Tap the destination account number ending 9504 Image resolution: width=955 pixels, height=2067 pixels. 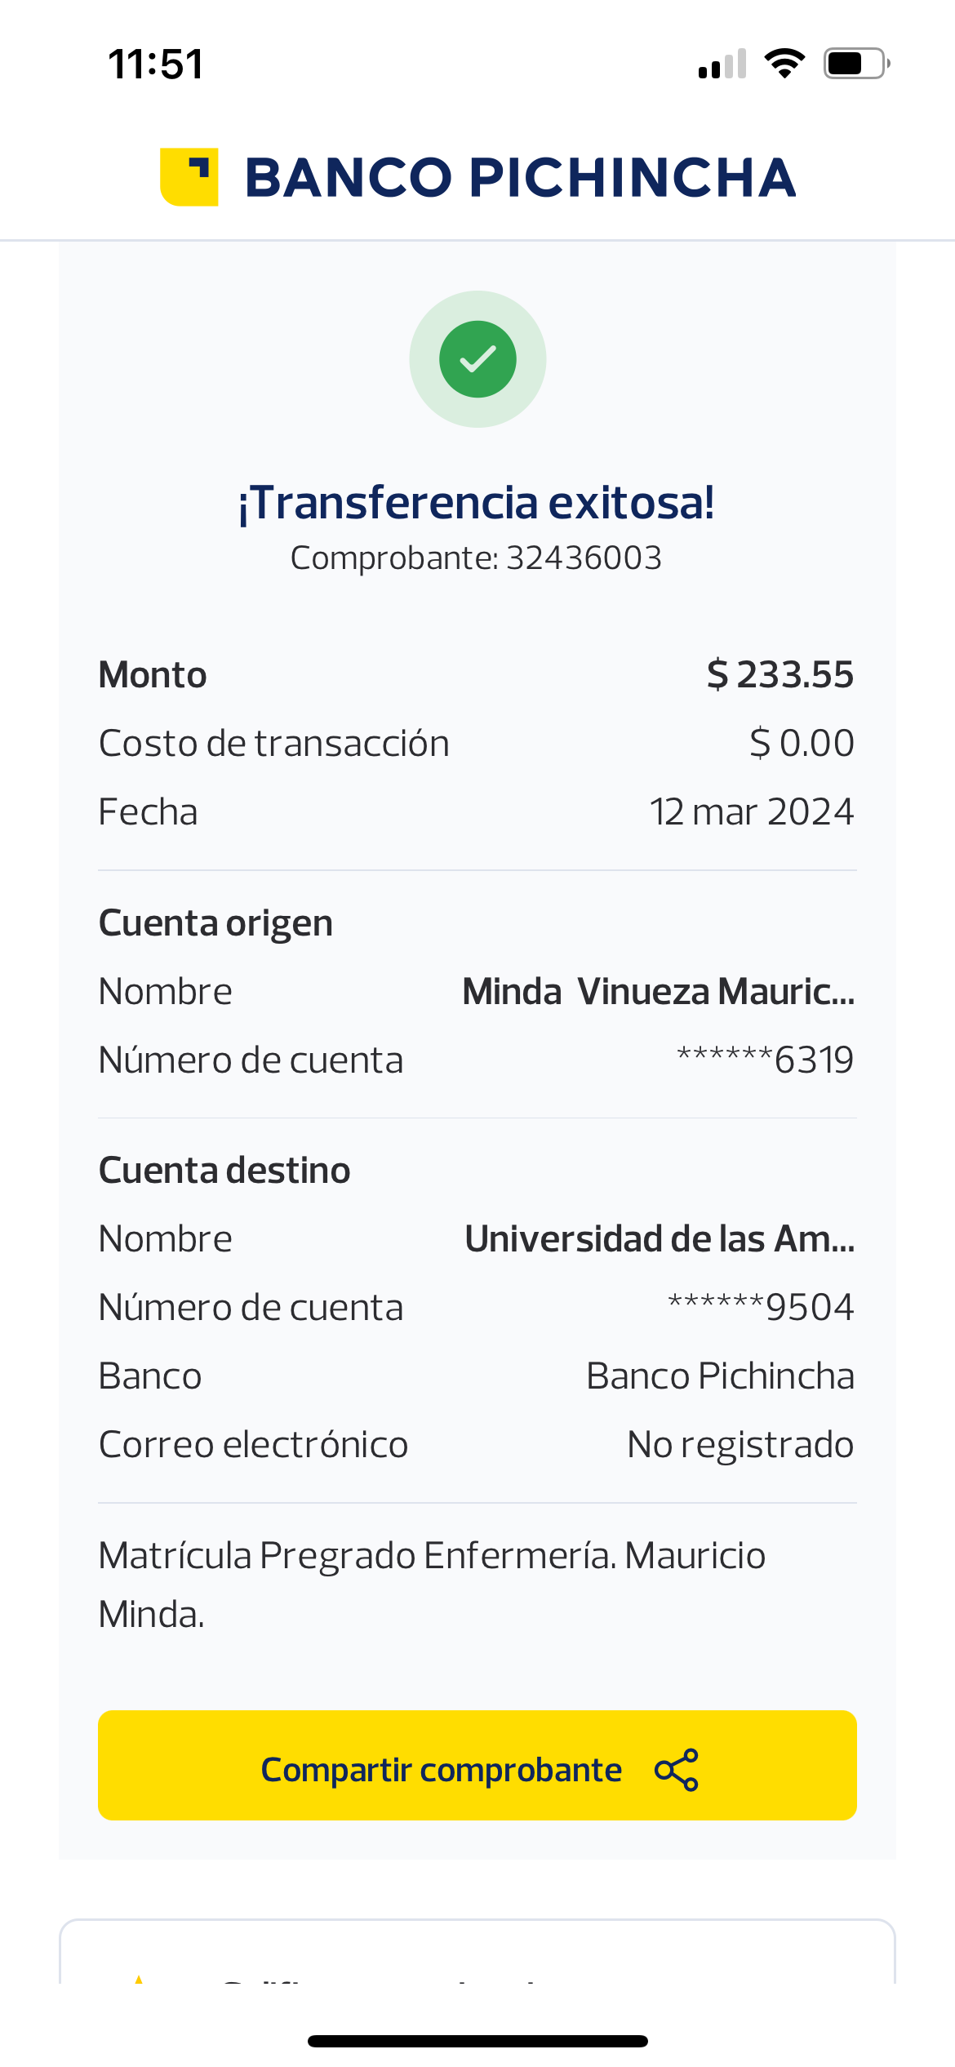pos(761,1308)
